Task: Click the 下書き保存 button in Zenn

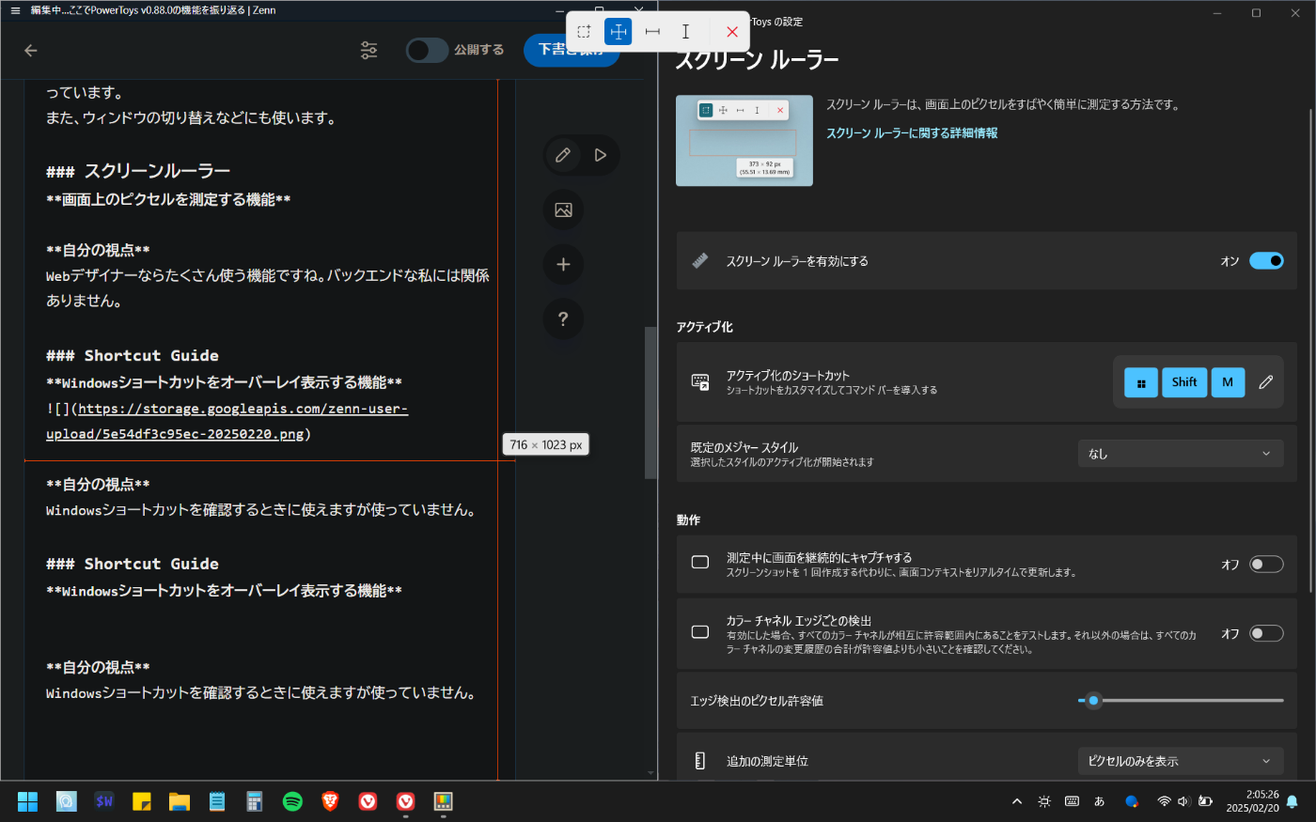Action: click(x=571, y=50)
